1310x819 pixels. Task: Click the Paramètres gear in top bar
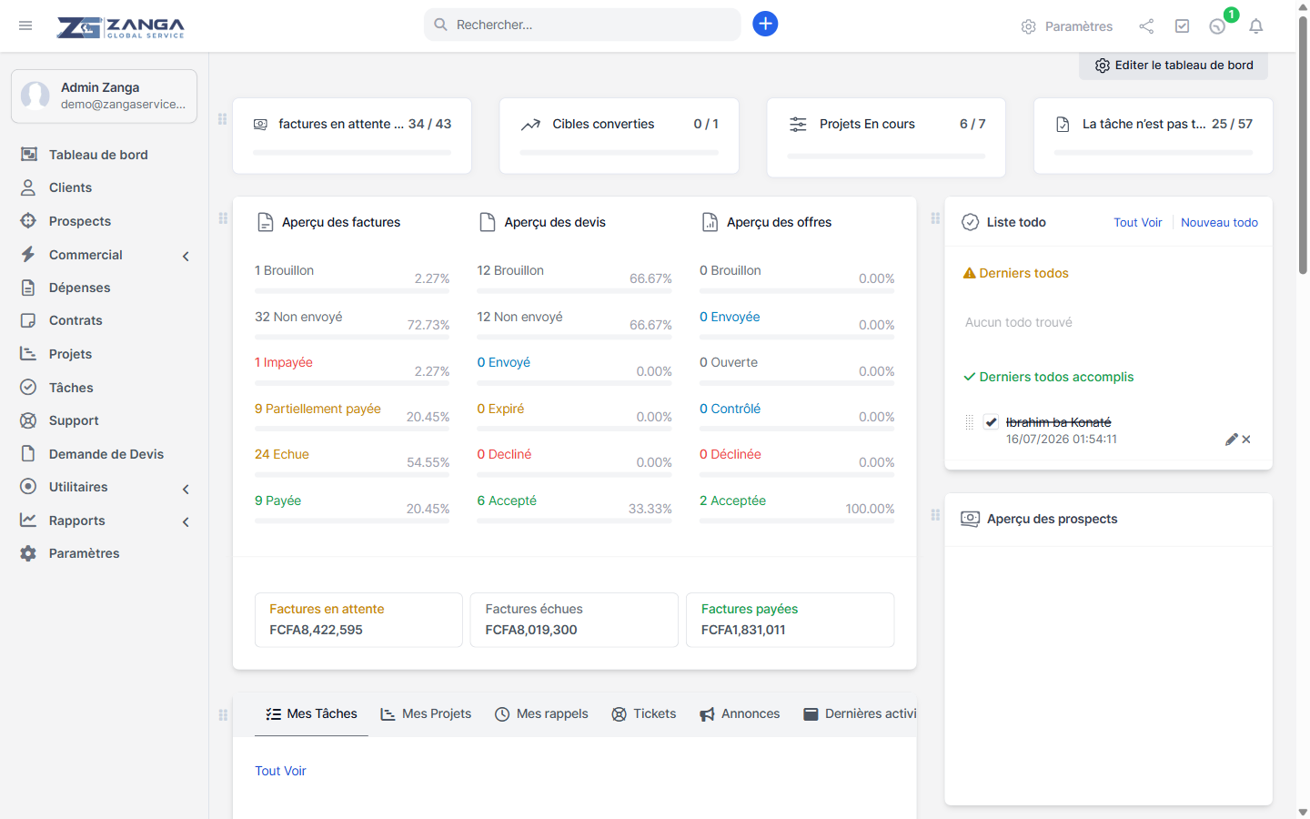click(1066, 26)
